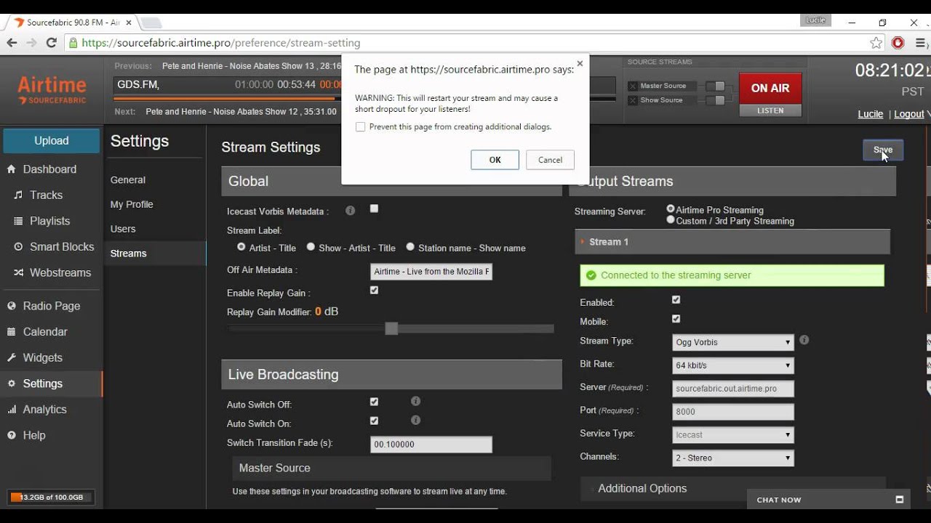The height and width of the screenshot is (523, 931).
Task: Click the Dashboard home icon in sidebar
Action: (x=12, y=169)
